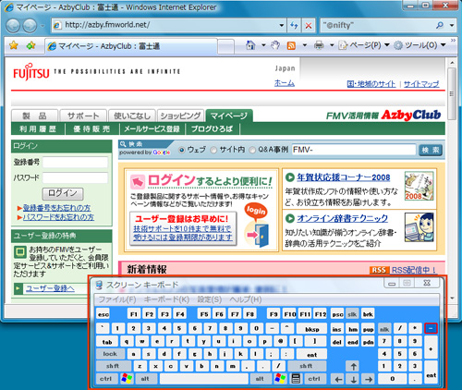Image resolution: width=462 pixels, height=390 pixels.
Task: Toggle the left alt key on screen keyboard
Action: [145, 378]
